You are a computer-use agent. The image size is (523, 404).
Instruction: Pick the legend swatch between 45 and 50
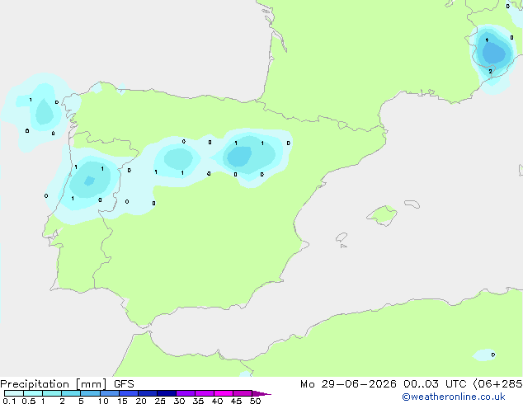coord(243,393)
